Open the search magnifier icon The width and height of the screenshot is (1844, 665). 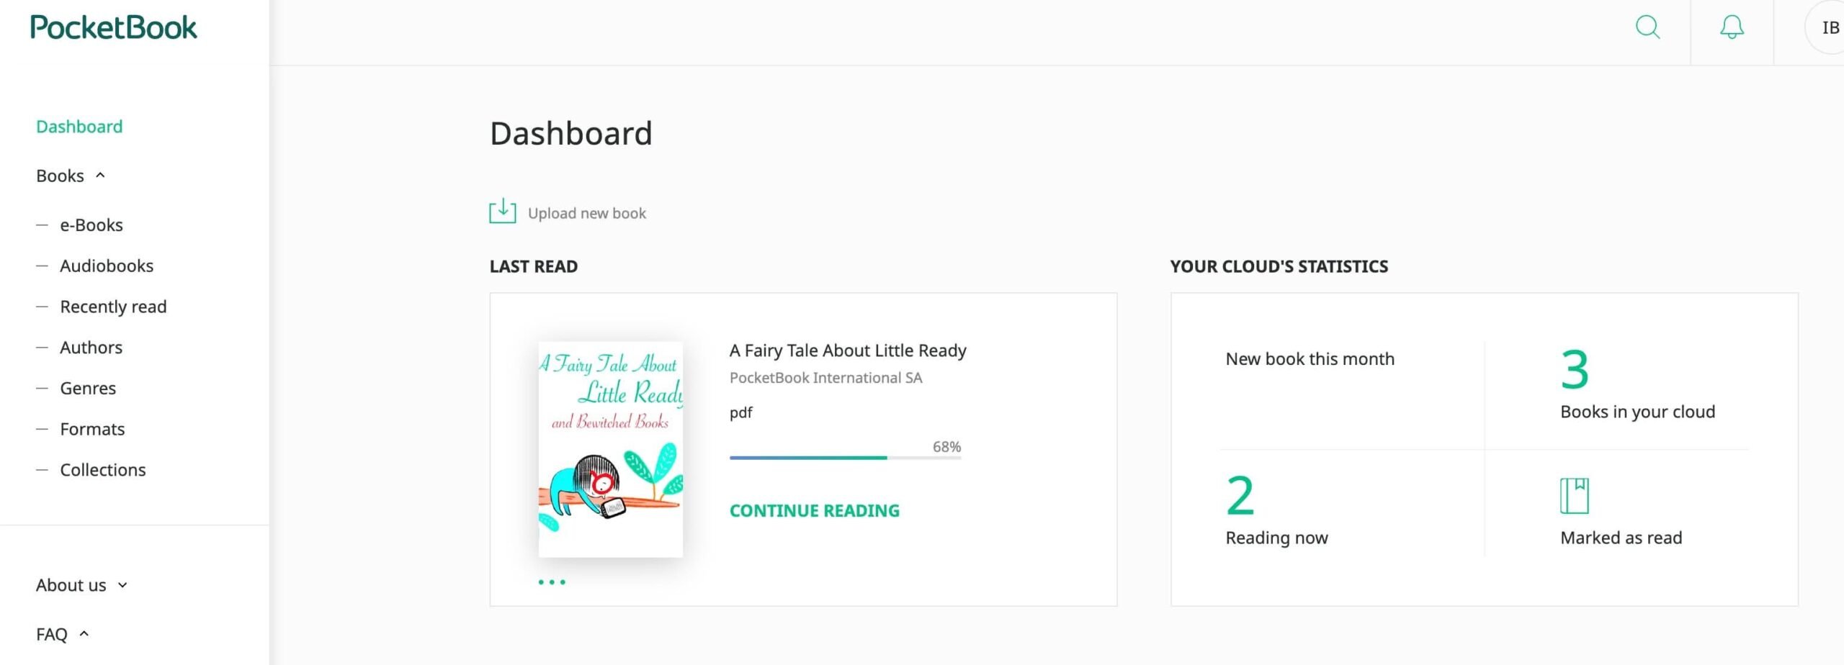click(1647, 27)
